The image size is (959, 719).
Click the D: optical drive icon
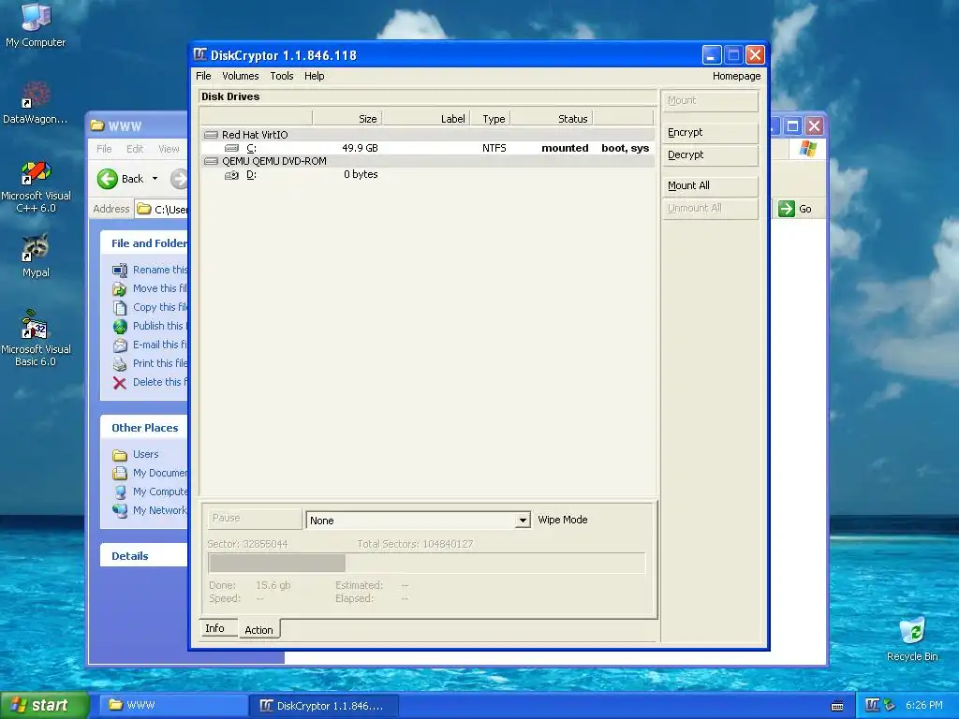(x=232, y=175)
